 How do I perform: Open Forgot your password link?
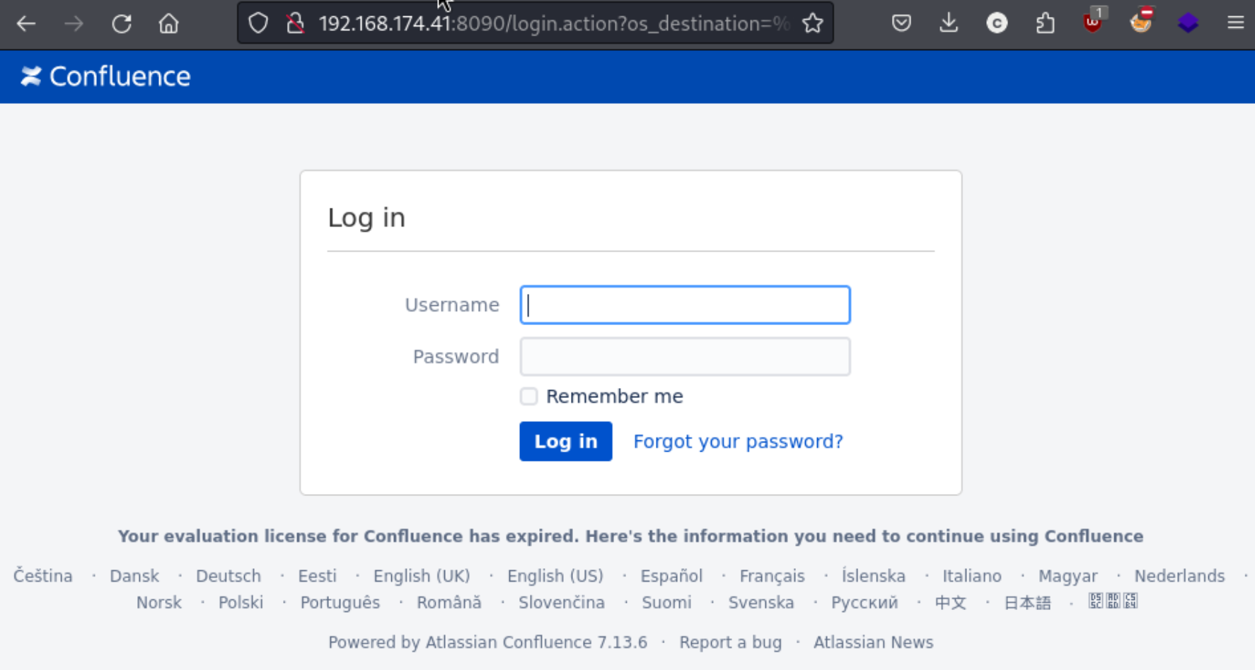(x=738, y=441)
